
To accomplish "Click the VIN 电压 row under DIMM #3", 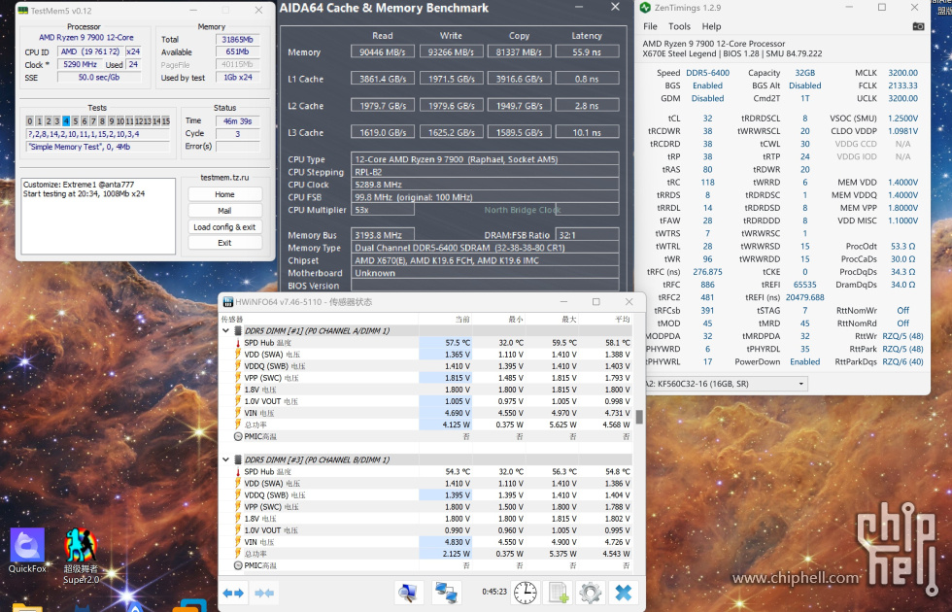I will pyautogui.click(x=426, y=542).
